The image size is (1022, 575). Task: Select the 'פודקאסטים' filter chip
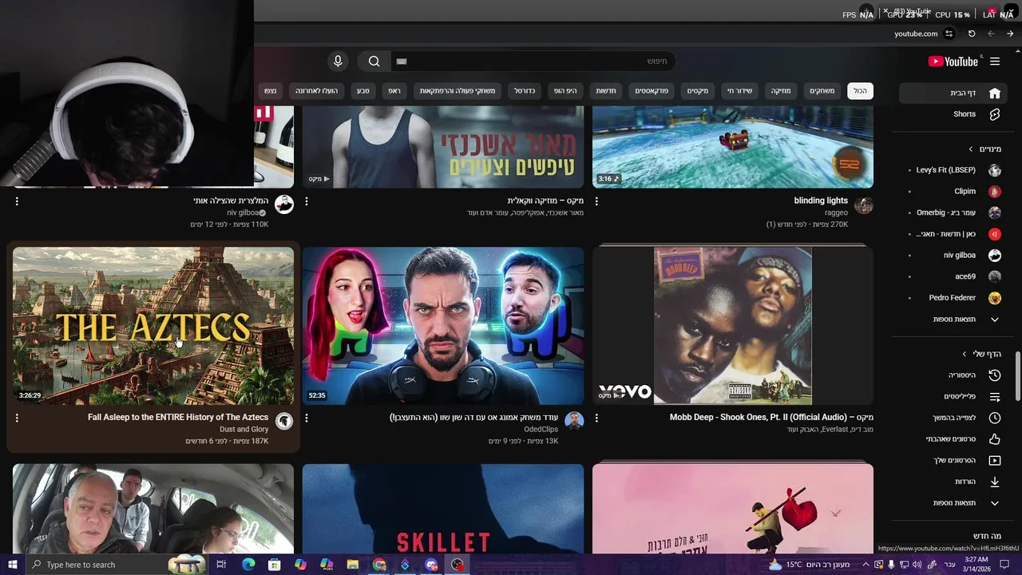[x=652, y=91]
